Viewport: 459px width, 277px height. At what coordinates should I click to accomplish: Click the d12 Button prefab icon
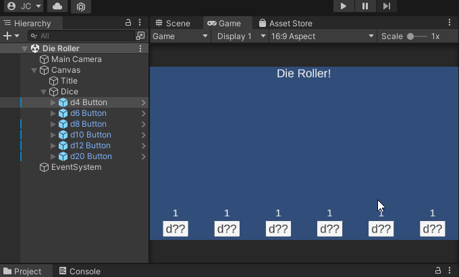tap(63, 146)
